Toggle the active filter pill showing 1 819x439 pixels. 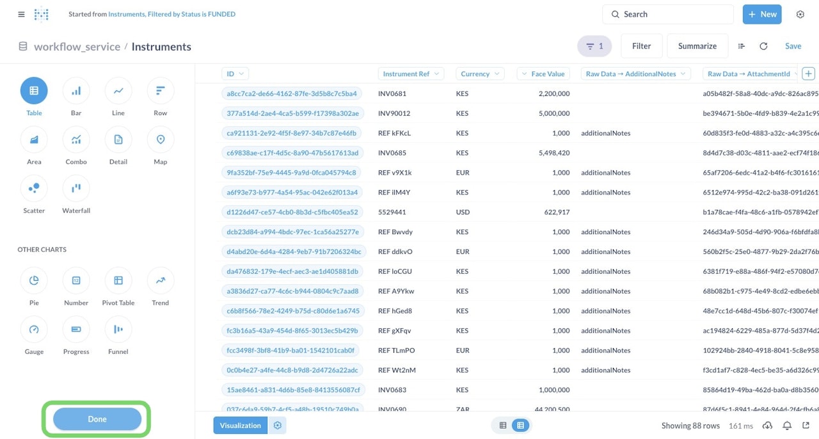coord(594,46)
